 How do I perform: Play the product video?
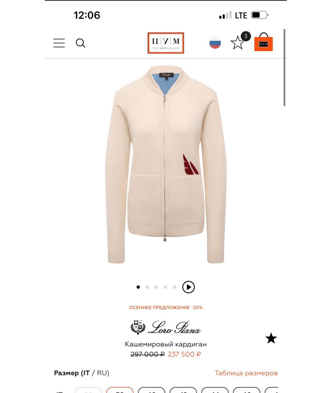(188, 287)
